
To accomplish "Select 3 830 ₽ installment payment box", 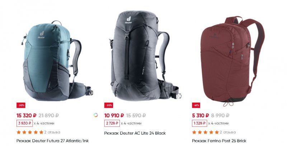I will coord(24,123).
